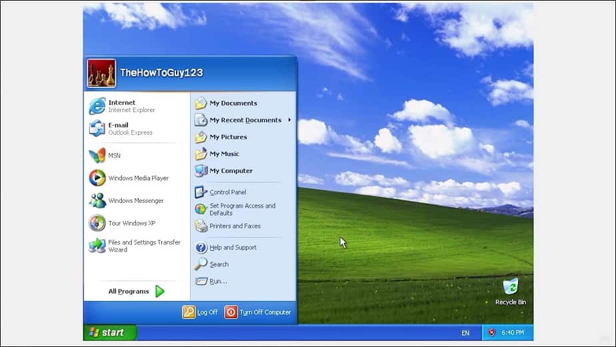Click the green Start button
Screen dimensions: 616x347
click(x=109, y=332)
